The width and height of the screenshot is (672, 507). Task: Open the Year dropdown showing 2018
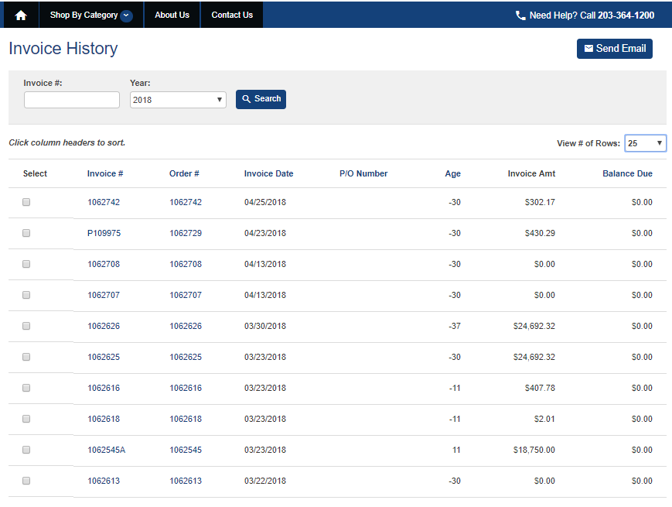pos(178,99)
